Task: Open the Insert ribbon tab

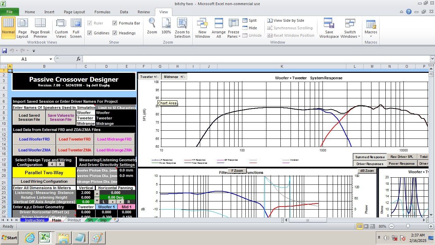Action: (x=49, y=12)
